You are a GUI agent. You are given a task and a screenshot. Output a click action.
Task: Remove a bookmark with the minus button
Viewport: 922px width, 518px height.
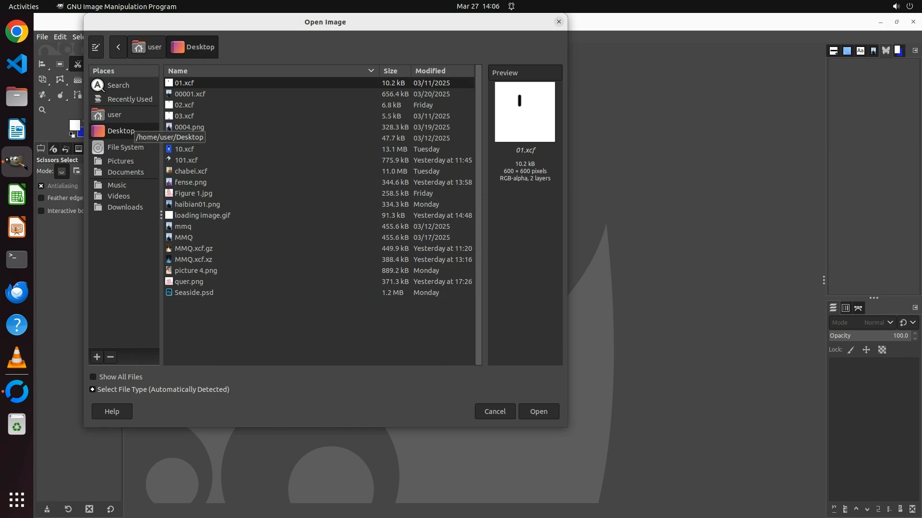pos(110,357)
